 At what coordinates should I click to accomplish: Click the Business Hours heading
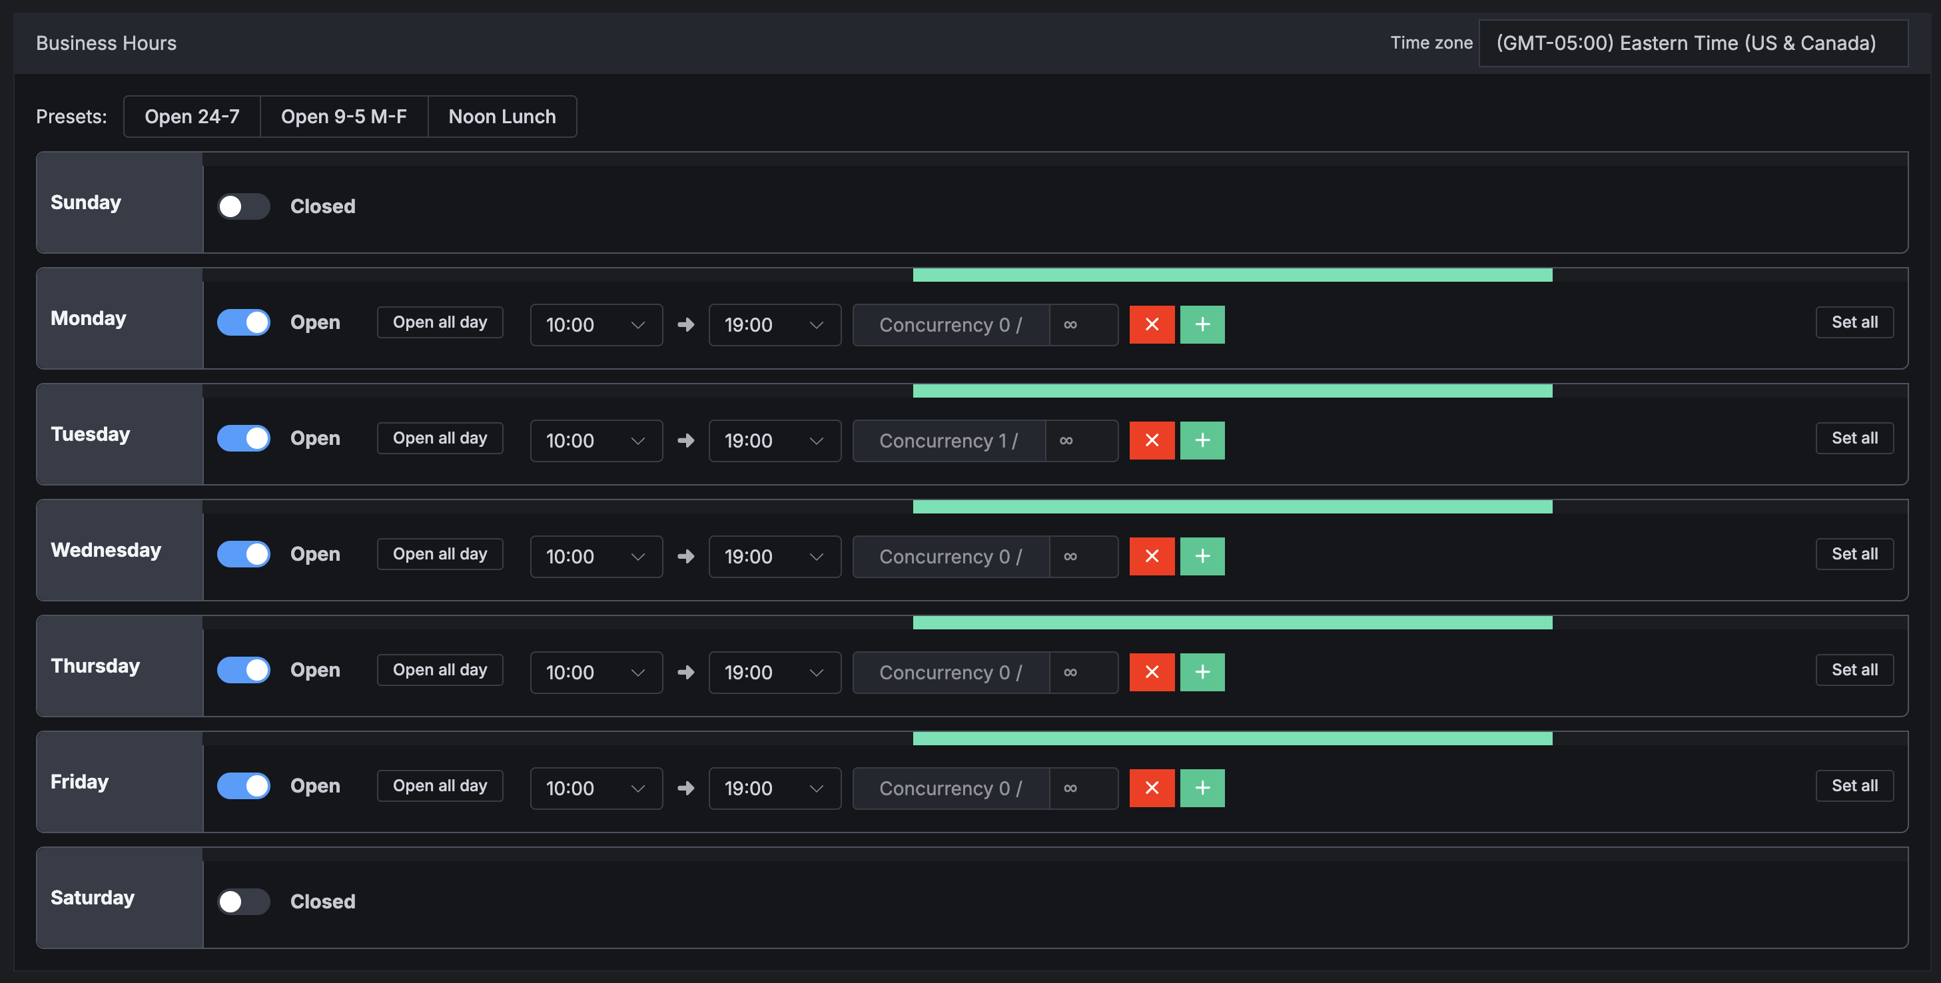[x=107, y=43]
